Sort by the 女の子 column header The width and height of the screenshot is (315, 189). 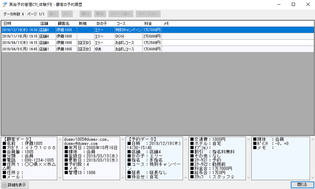click(104, 24)
